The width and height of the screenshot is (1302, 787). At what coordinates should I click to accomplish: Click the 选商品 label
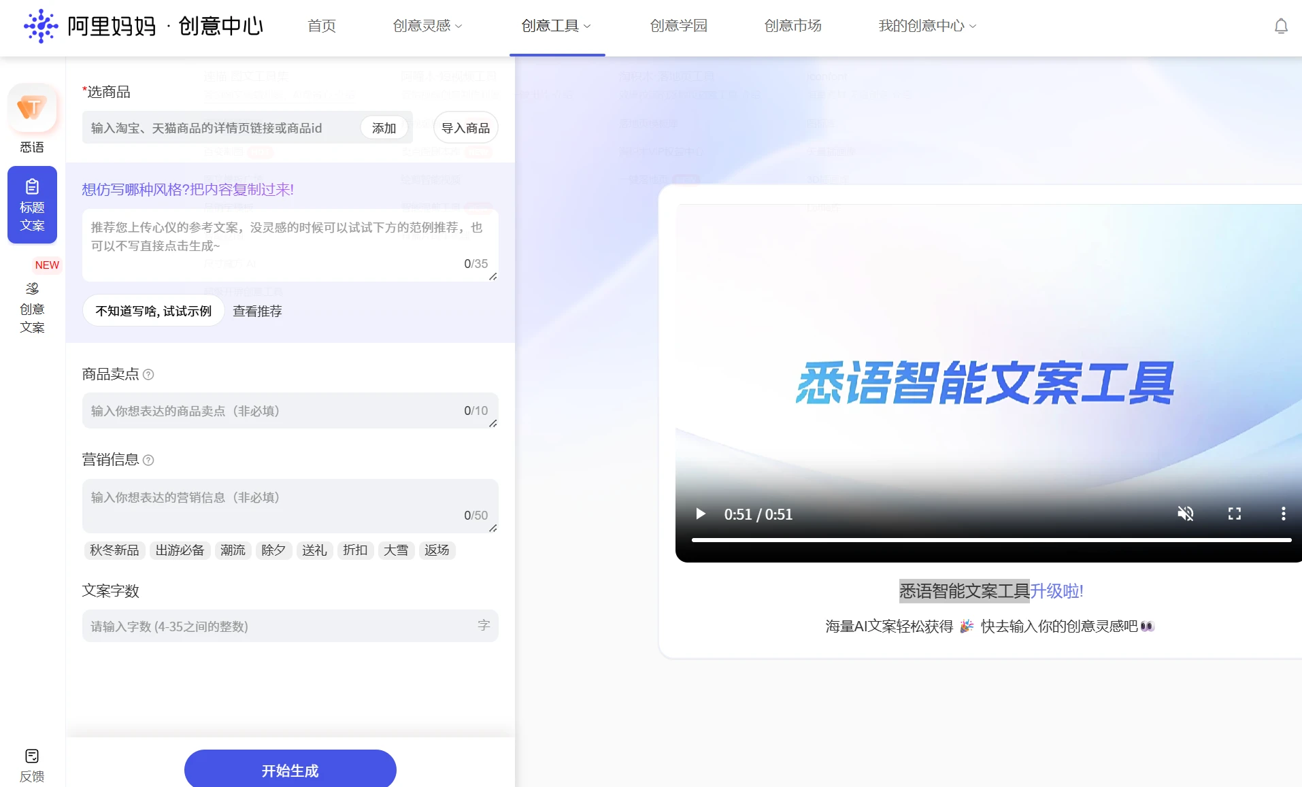pos(106,92)
